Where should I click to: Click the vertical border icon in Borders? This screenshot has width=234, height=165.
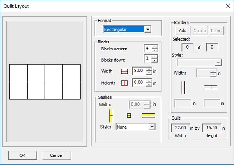coord(183,87)
